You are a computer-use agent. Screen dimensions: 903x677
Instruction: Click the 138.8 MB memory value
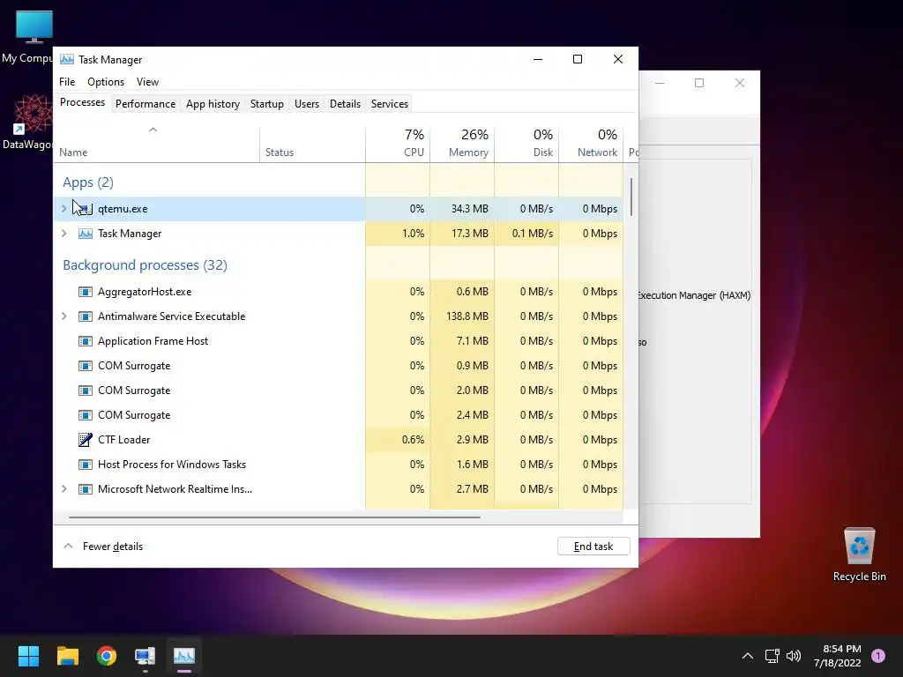467,316
